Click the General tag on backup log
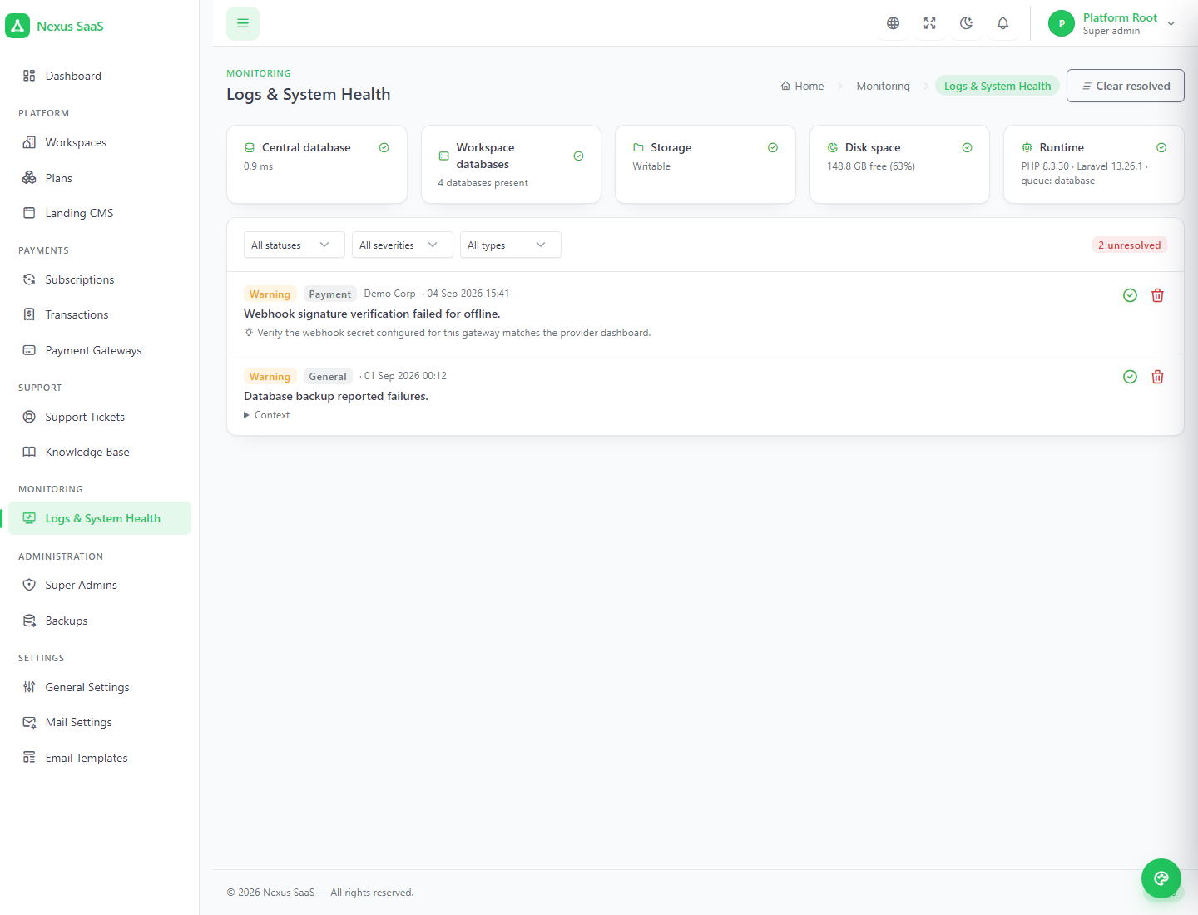This screenshot has width=1198, height=915. [x=328, y=376]
